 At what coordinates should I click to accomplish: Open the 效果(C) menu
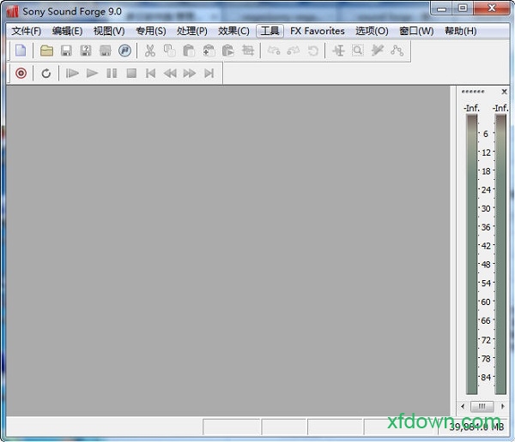click(233, 31)
